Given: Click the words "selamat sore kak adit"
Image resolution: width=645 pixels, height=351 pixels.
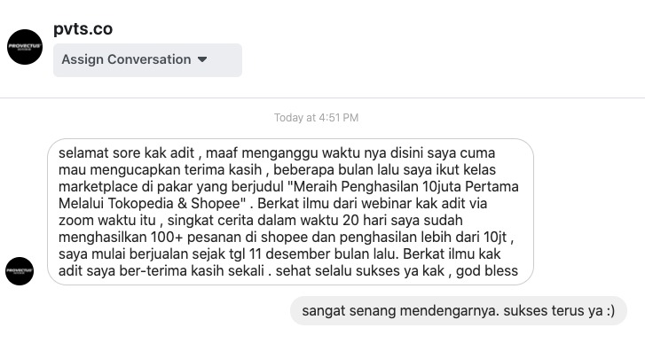Looking at the screenshot, I should coord(126,152).
